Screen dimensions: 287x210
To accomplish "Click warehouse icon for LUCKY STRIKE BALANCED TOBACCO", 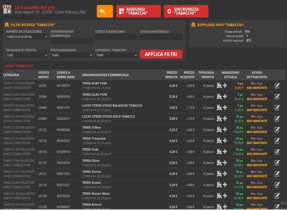I will pyautogui.click(x=219, y=107).
